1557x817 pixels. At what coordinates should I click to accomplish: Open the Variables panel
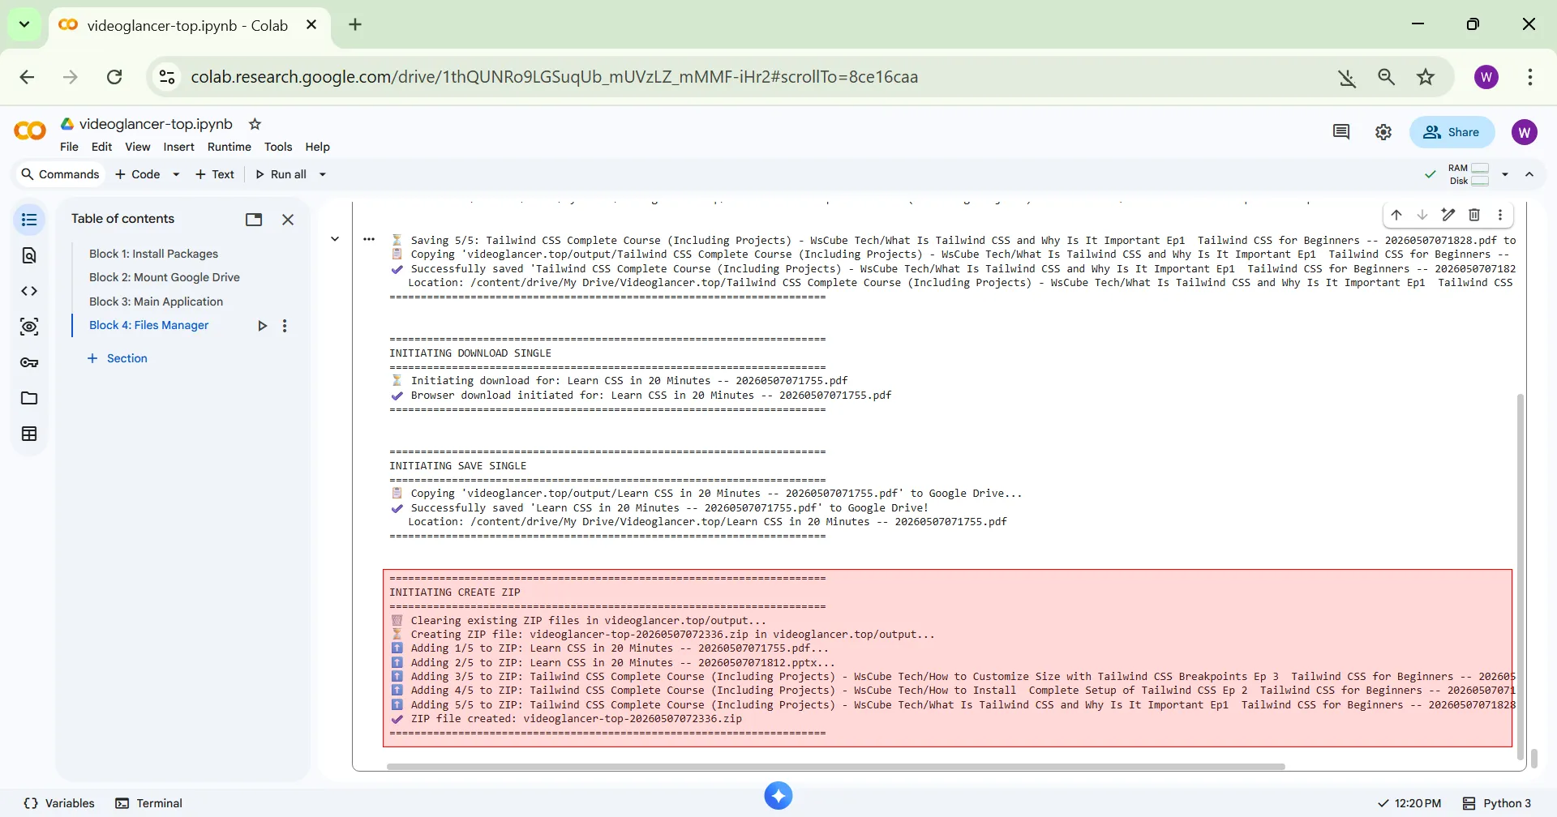pyautogui.click(x=59, y=803)
